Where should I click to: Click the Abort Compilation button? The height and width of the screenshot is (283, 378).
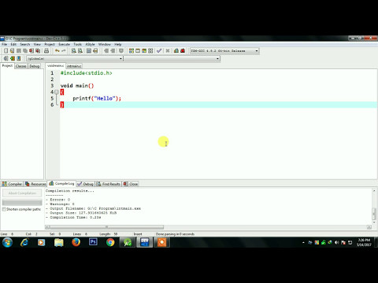(22, 193)
